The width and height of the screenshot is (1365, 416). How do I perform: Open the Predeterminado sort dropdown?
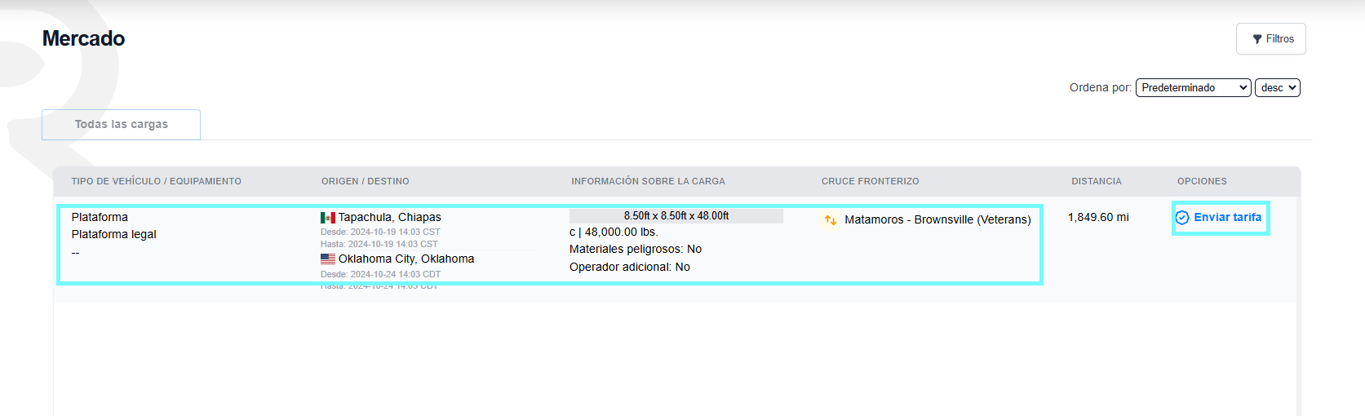tap(1193, 88)
